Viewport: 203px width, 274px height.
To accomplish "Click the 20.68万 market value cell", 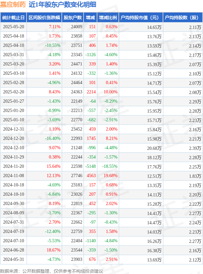I will 154,148.
